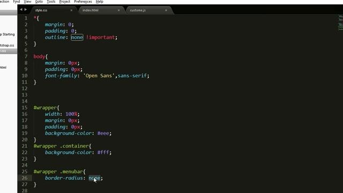This screenshot has width=343, height=193.
Task: Go to next tab with right arrow
Action: pos(26,10)
